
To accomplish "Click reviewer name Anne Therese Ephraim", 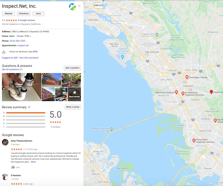I will point(21,141).
